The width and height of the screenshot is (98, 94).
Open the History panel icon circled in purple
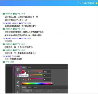(18, 69)
